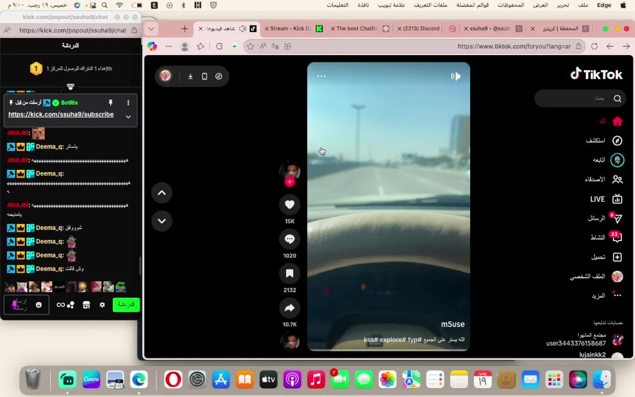The height and width of the screenshot is (397, 635).
Task: Follow creator via red plus badge
Action: point(289,182)
